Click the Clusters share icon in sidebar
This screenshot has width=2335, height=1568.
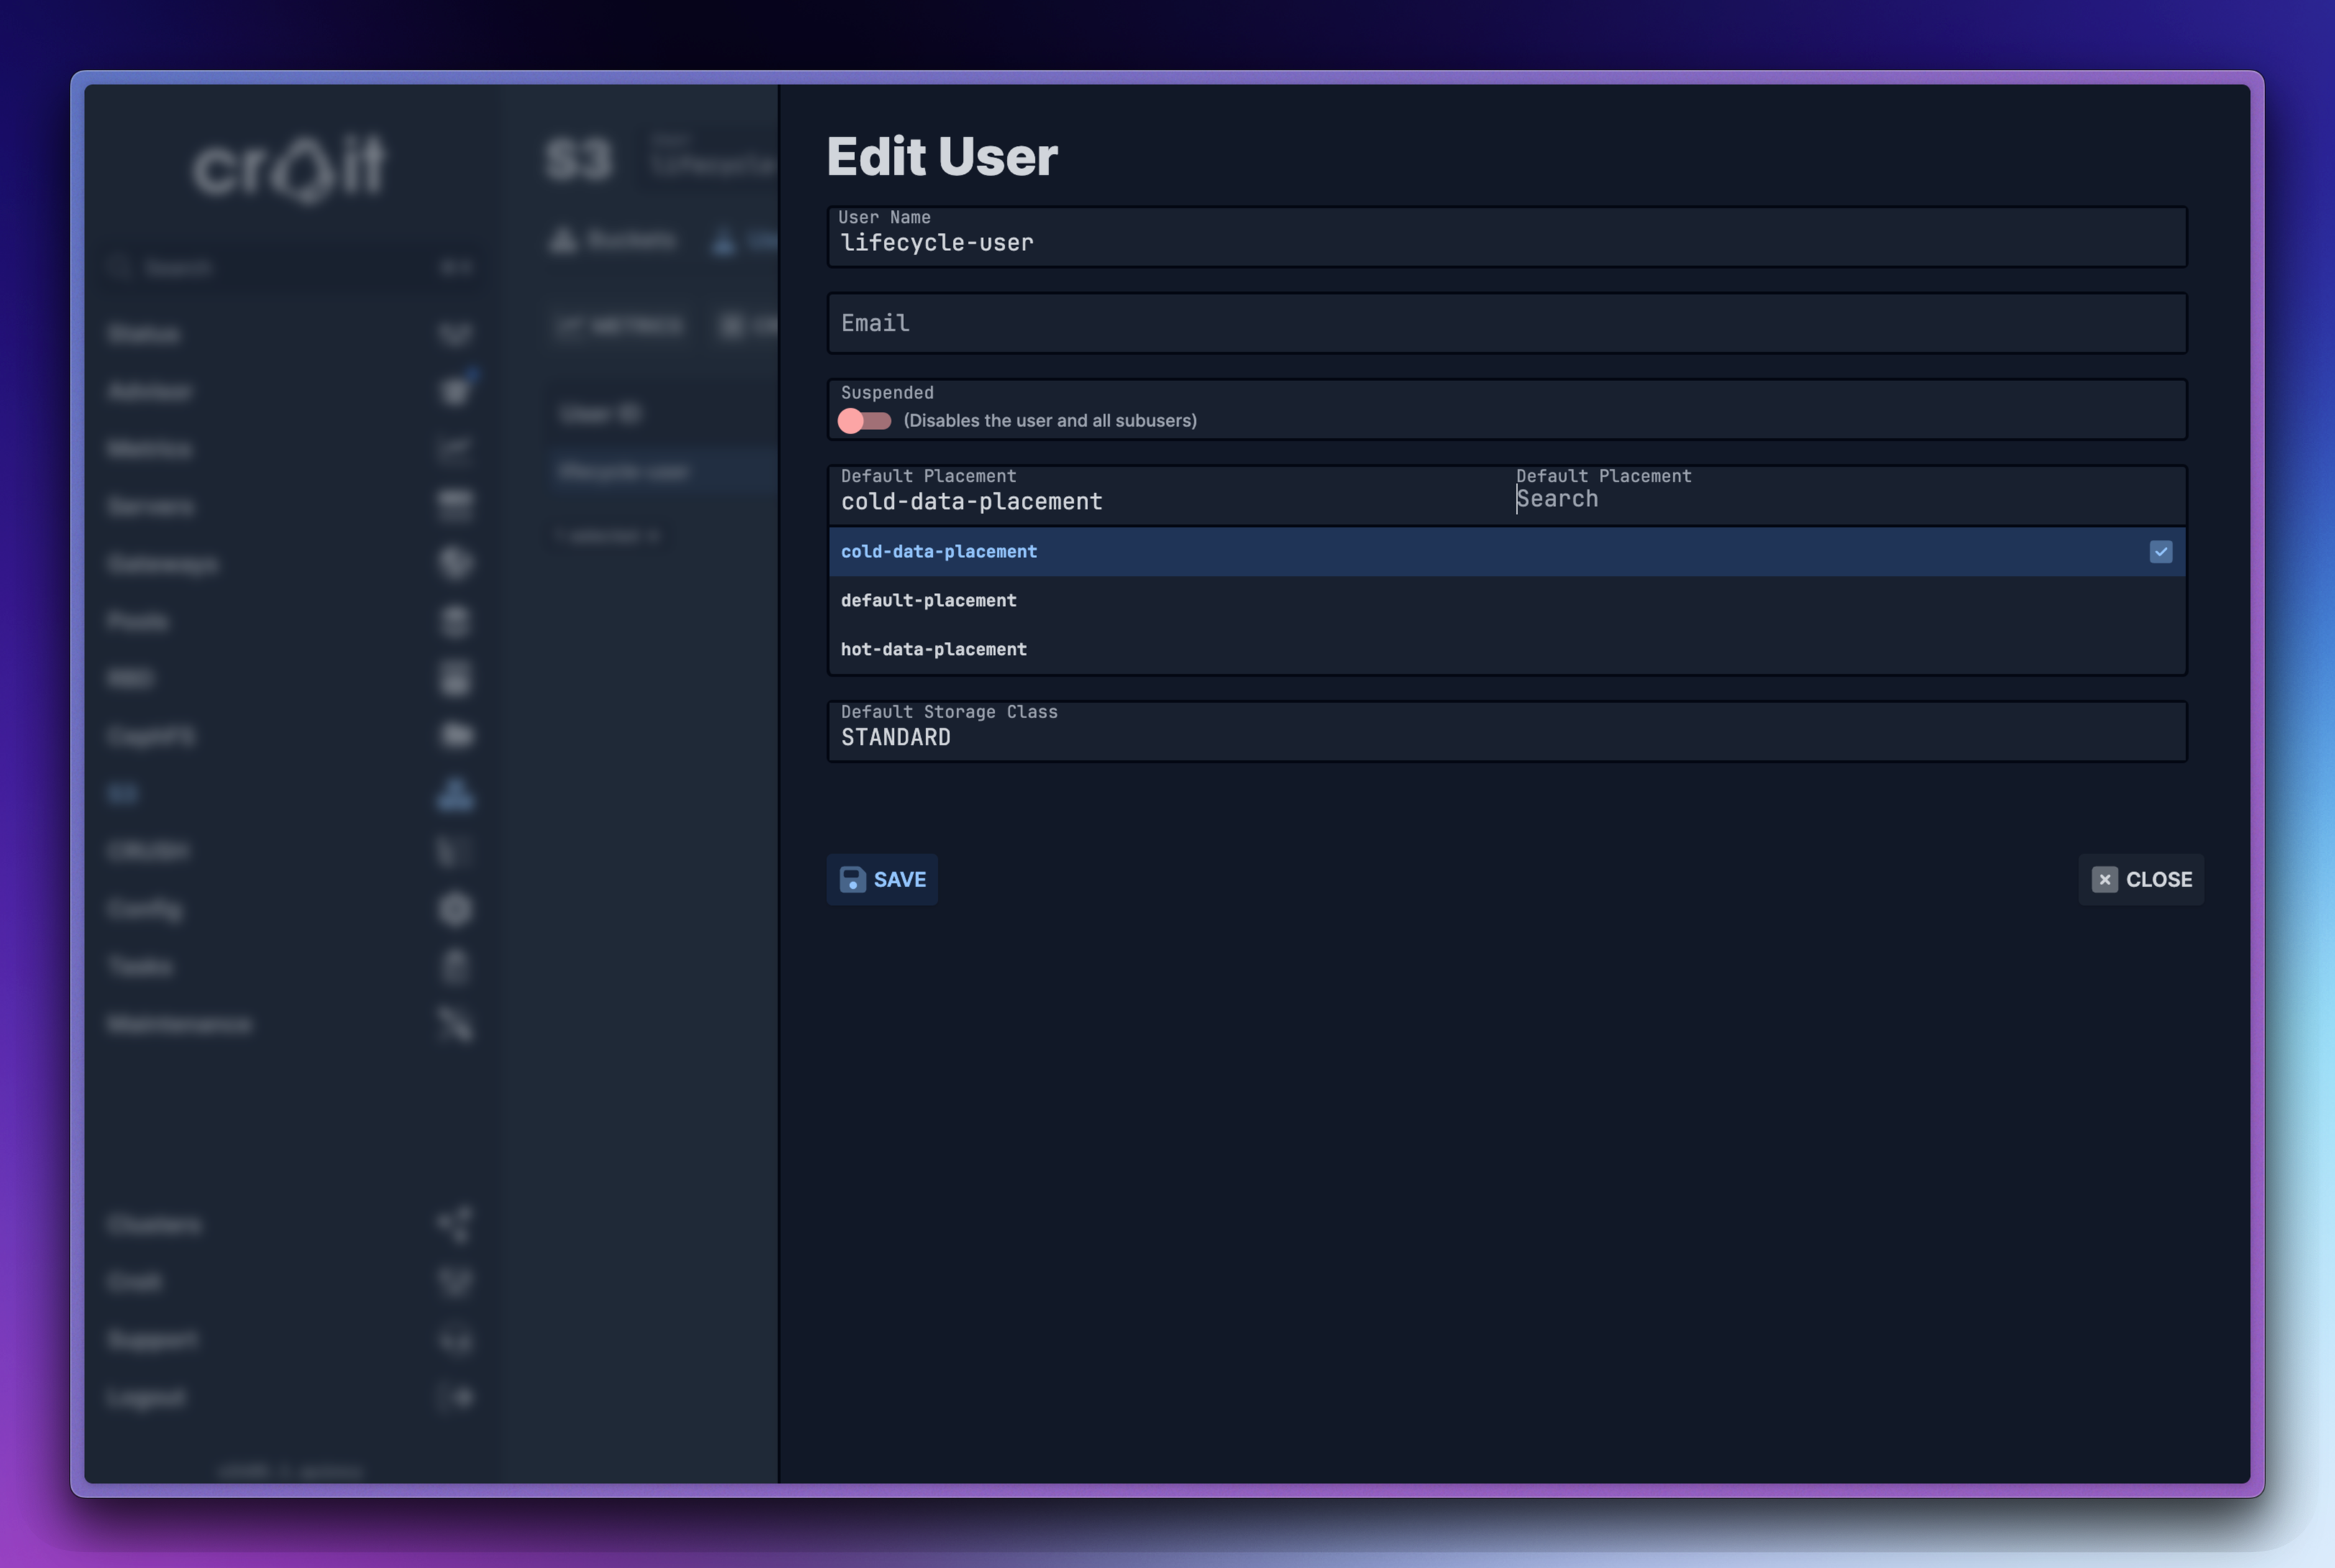tap(455, 1224)
